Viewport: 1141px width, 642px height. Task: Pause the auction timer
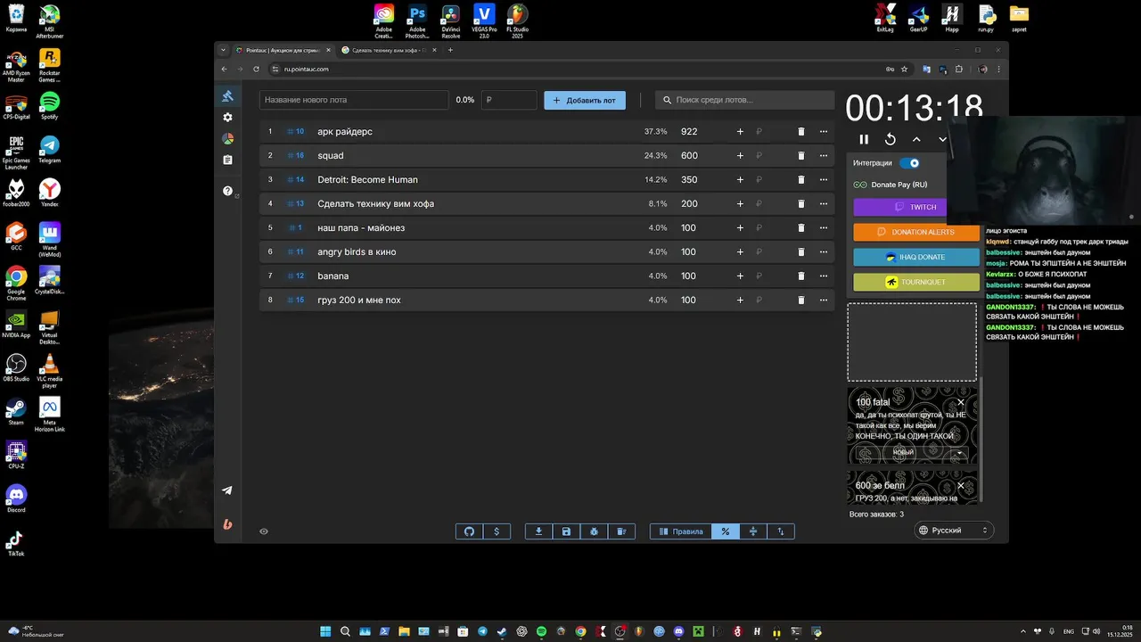[x=864, y=139]
